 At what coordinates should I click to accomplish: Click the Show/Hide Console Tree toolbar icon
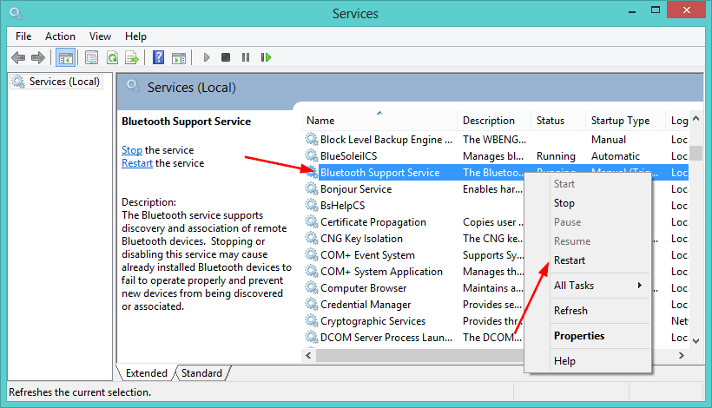tap(65, 57)
